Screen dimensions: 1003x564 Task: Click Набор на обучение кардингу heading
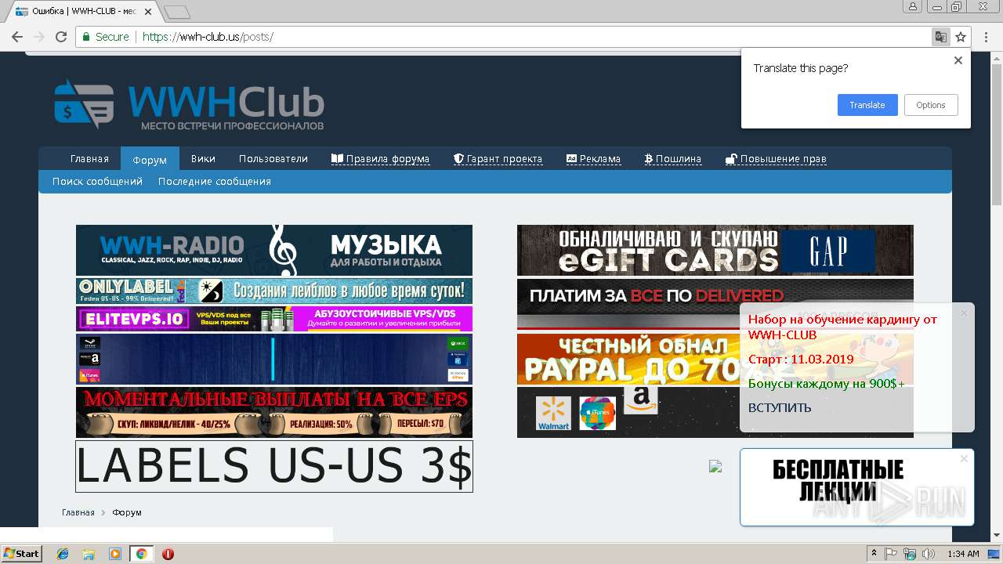[842, 327]
